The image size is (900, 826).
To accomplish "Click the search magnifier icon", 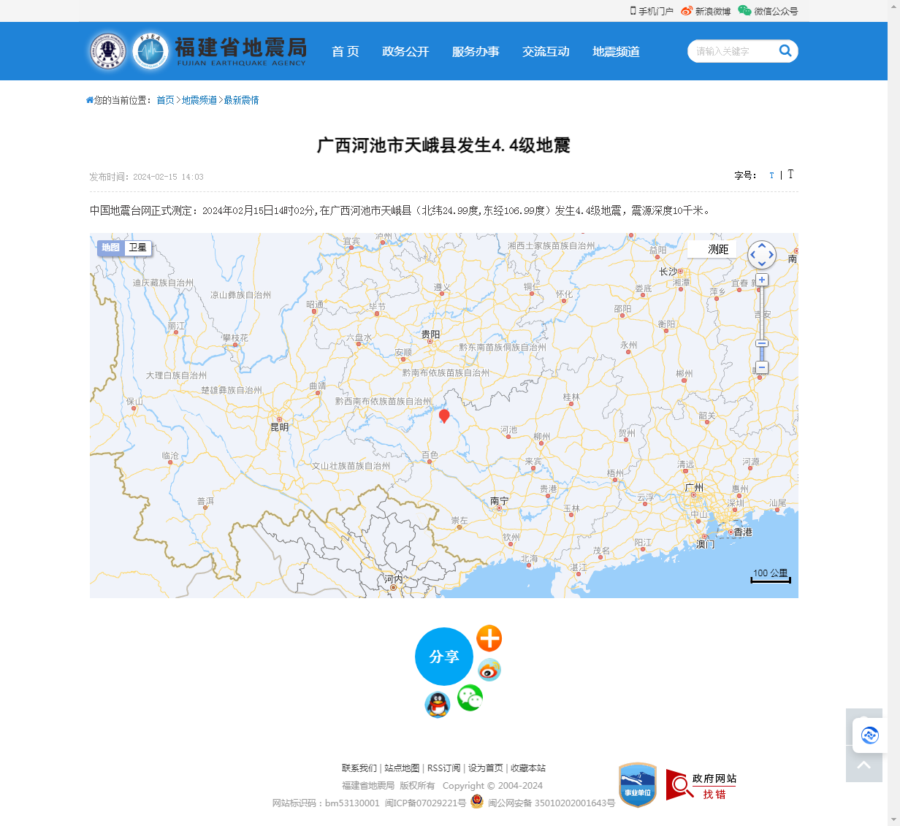I will tap(785, 50).
